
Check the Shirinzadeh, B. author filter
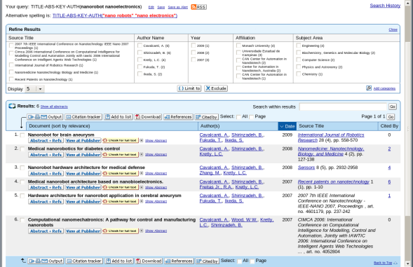[140, 53]
